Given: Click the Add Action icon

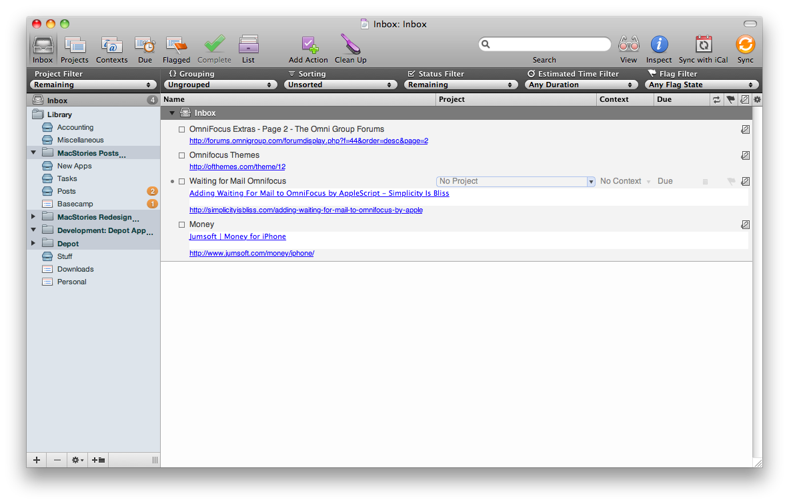Looking at the screenshot, I should tap(307, 45).
